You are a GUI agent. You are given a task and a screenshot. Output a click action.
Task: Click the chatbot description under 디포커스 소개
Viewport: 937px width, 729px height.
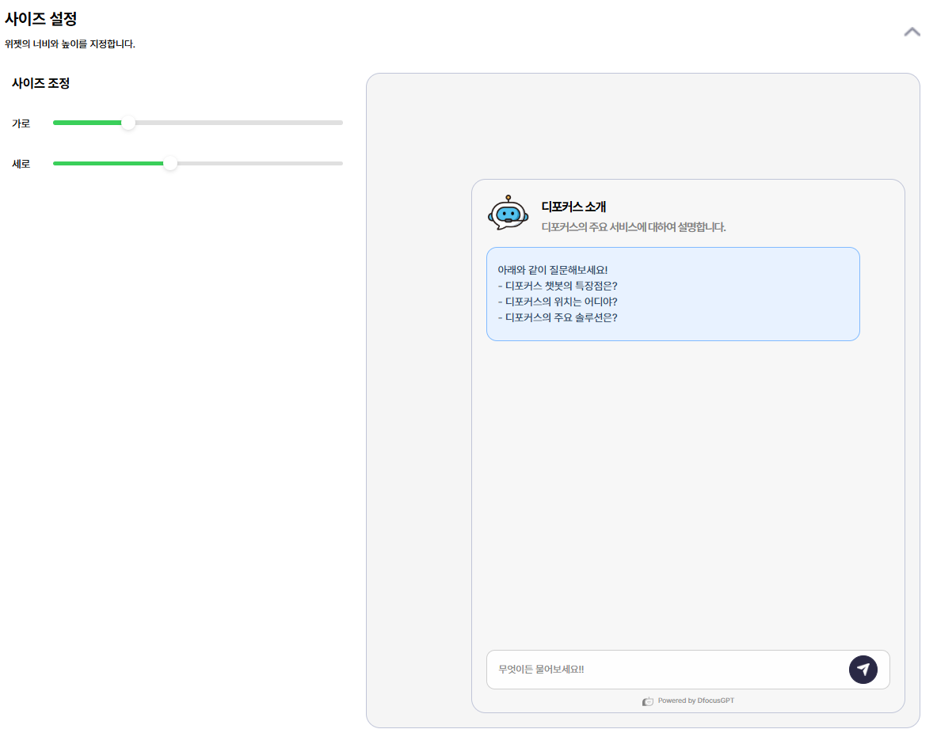point(633,227)
